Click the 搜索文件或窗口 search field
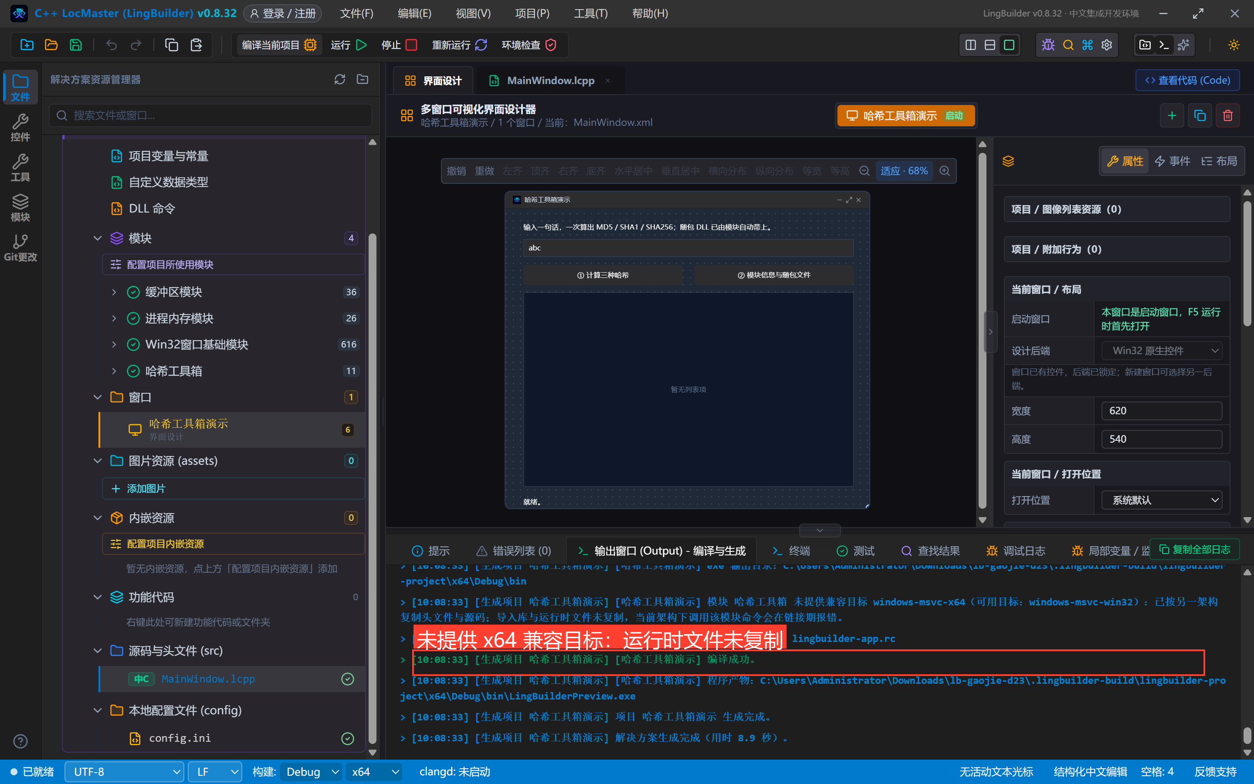This screenshot has width=1254, height=784. pyautogui.click(x=210, y=115)
